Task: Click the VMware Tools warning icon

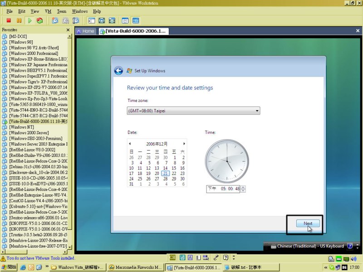Action: (x=3, y=258)
